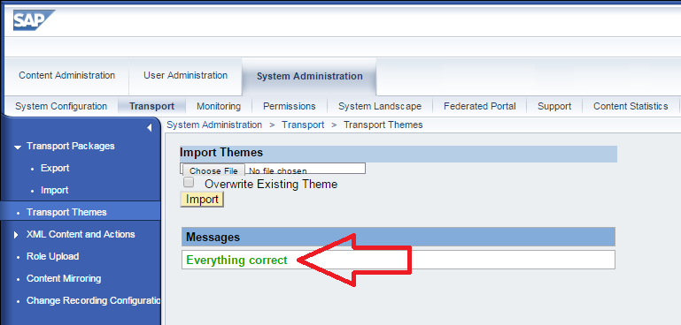
Task: Select the System Administration tab
Action: pyautogui.click(x=309, y=76)
